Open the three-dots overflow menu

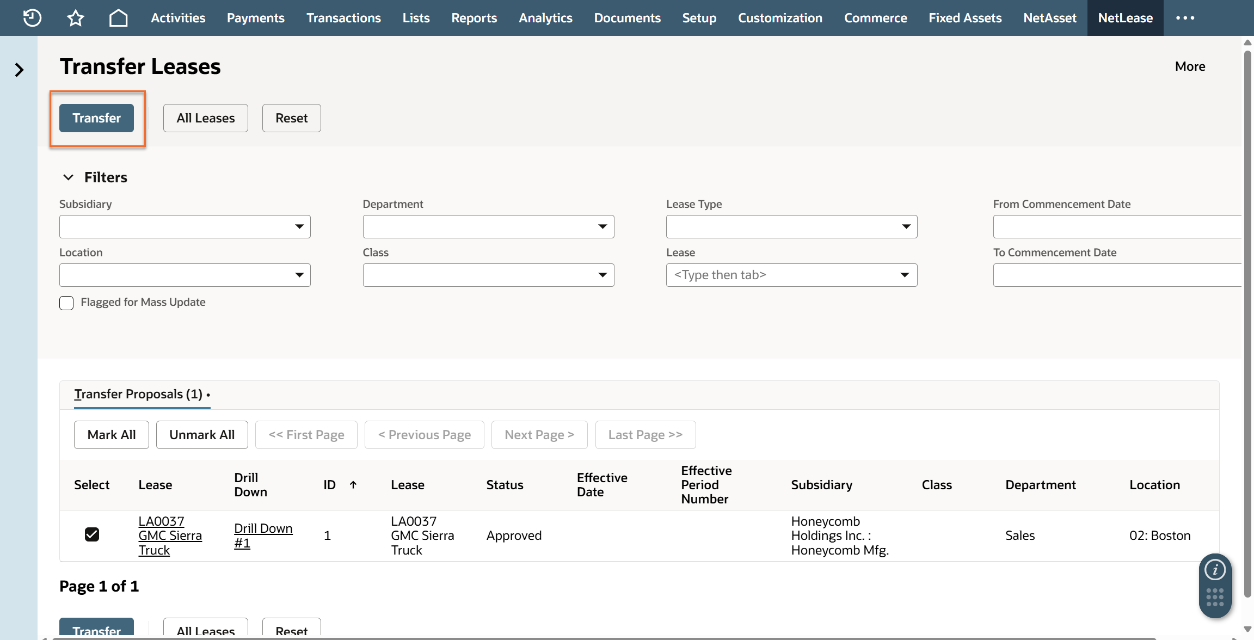coord(1185,18)
